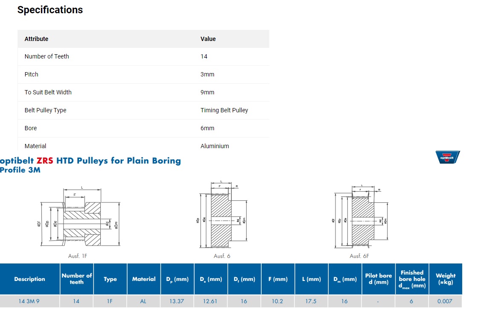Click the De (mm) column header
This screenshot has width=484, height=313.
pyautogui.click(x=211, y=279)
